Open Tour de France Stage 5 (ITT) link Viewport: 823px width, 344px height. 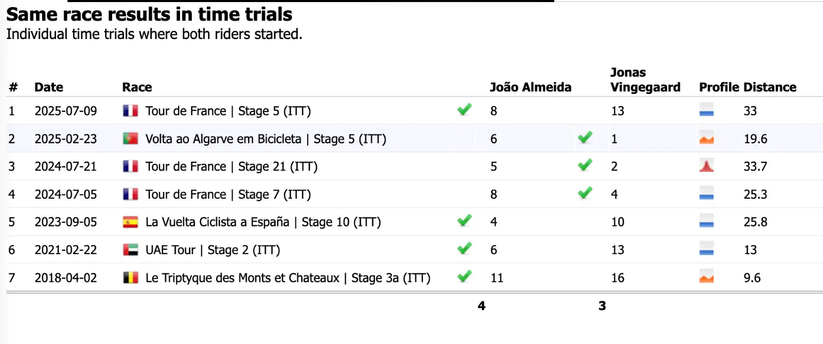228,111
